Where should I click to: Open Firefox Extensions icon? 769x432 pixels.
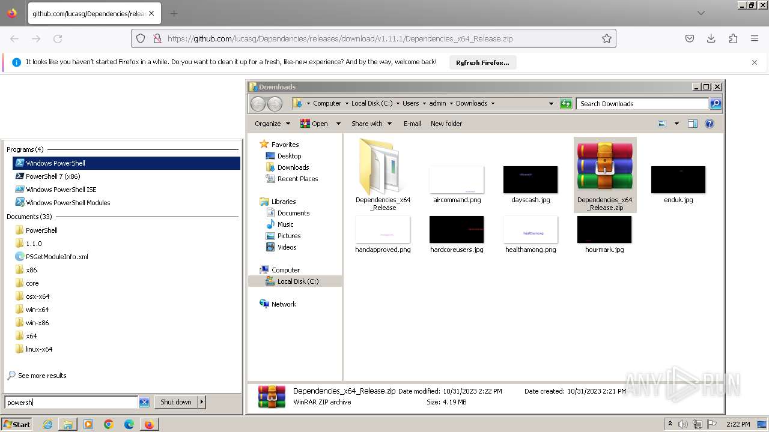pos(733,38)
